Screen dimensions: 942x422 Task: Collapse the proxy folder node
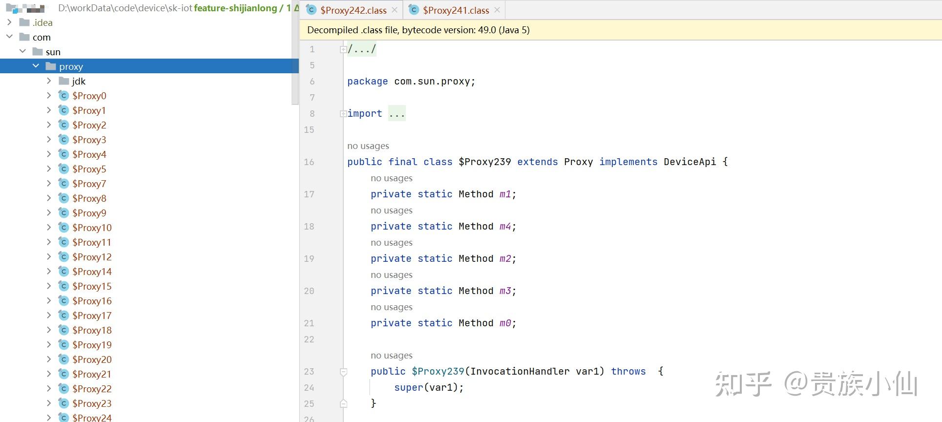(36, 66)
